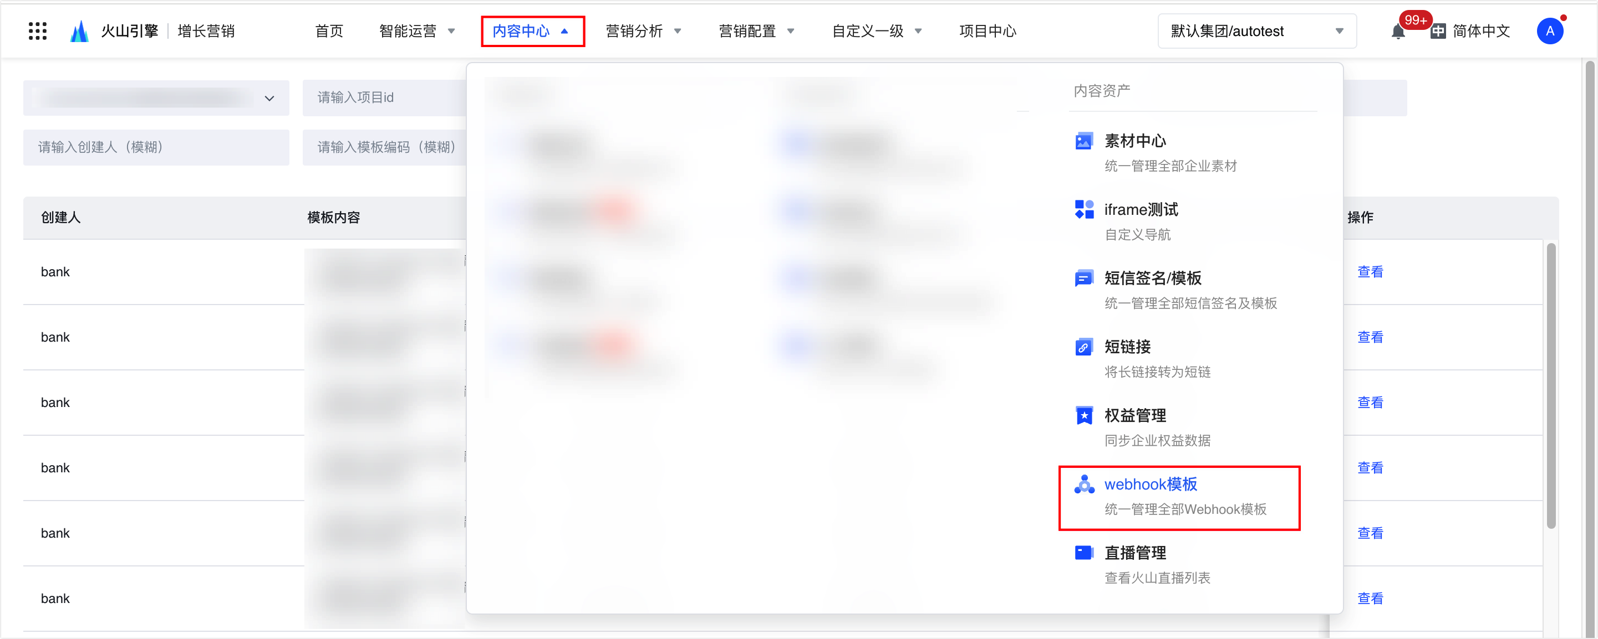The height and width of the screenshot is (639, 1598).
Task: Expand the 营销分析 menu
Action: [643, 31]
